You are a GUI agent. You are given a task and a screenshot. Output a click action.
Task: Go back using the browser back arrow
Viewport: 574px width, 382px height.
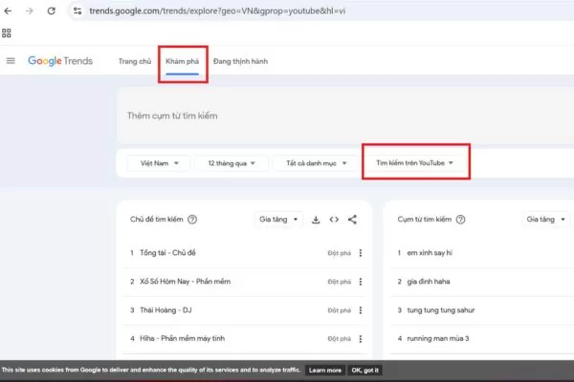(x=8, y=11)
